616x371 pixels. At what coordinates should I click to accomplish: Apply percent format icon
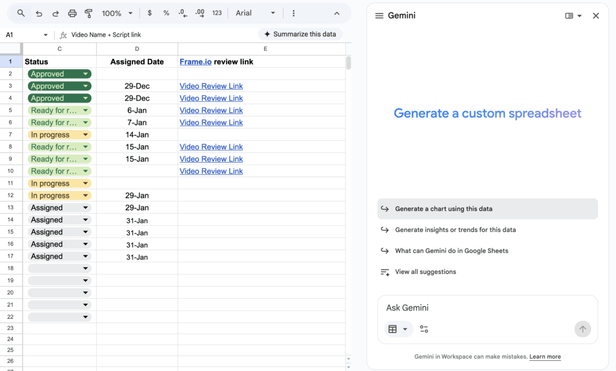166,13
